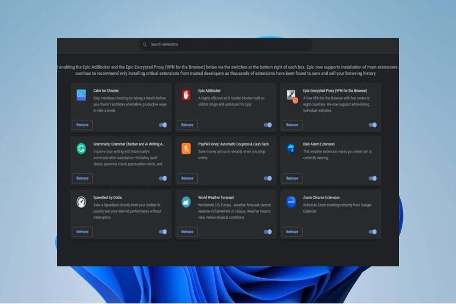
Task: Click 'Take a Speedtest directly' description
Action: coord(127,211)
